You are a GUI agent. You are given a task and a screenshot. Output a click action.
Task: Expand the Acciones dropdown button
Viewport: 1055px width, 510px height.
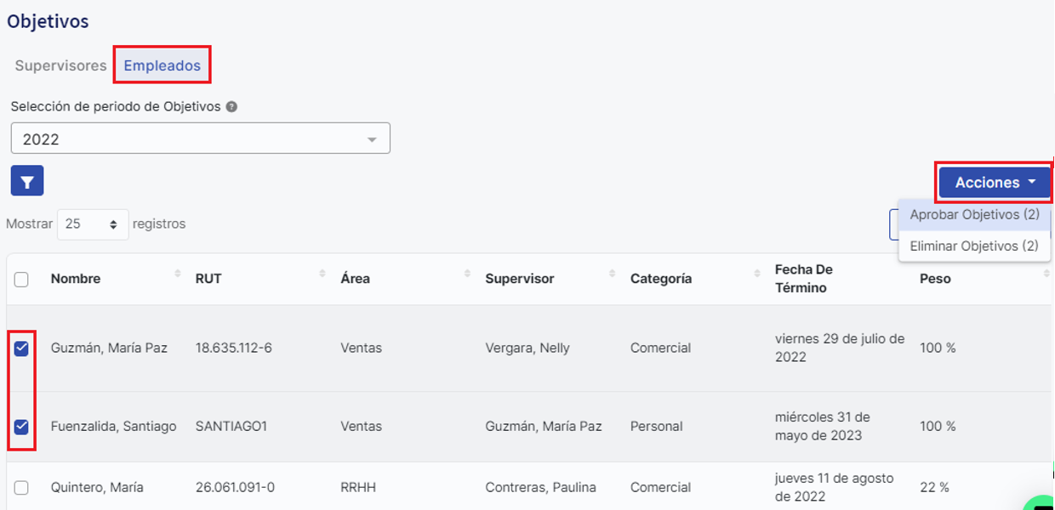pos(995,182)
